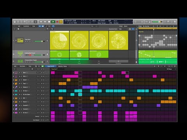Stop playback with the Stop button
The width and height of the screenshot is (187, 140).
49,22
